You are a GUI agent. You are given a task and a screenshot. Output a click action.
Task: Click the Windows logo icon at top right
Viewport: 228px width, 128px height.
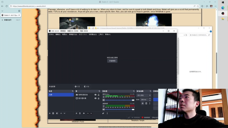[223, 2]
